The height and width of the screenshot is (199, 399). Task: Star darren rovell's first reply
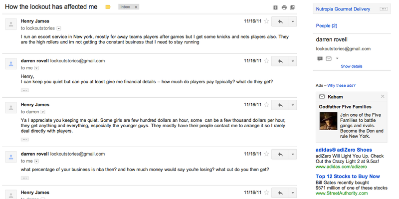click(x=266, y=61)
